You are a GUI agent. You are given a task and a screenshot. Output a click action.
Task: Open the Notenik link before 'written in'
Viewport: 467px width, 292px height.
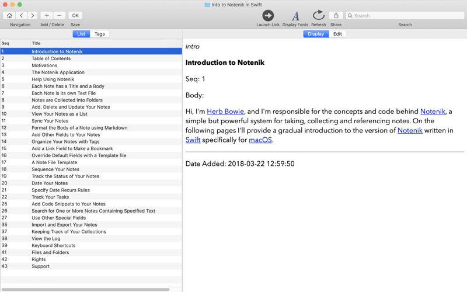(x=410, y=130)
